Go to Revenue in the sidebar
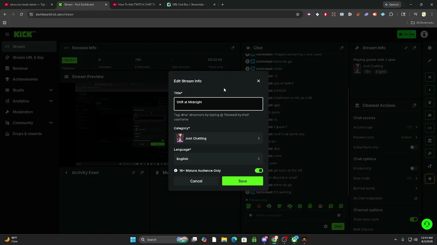437x245 pixels. click(29, 68)
